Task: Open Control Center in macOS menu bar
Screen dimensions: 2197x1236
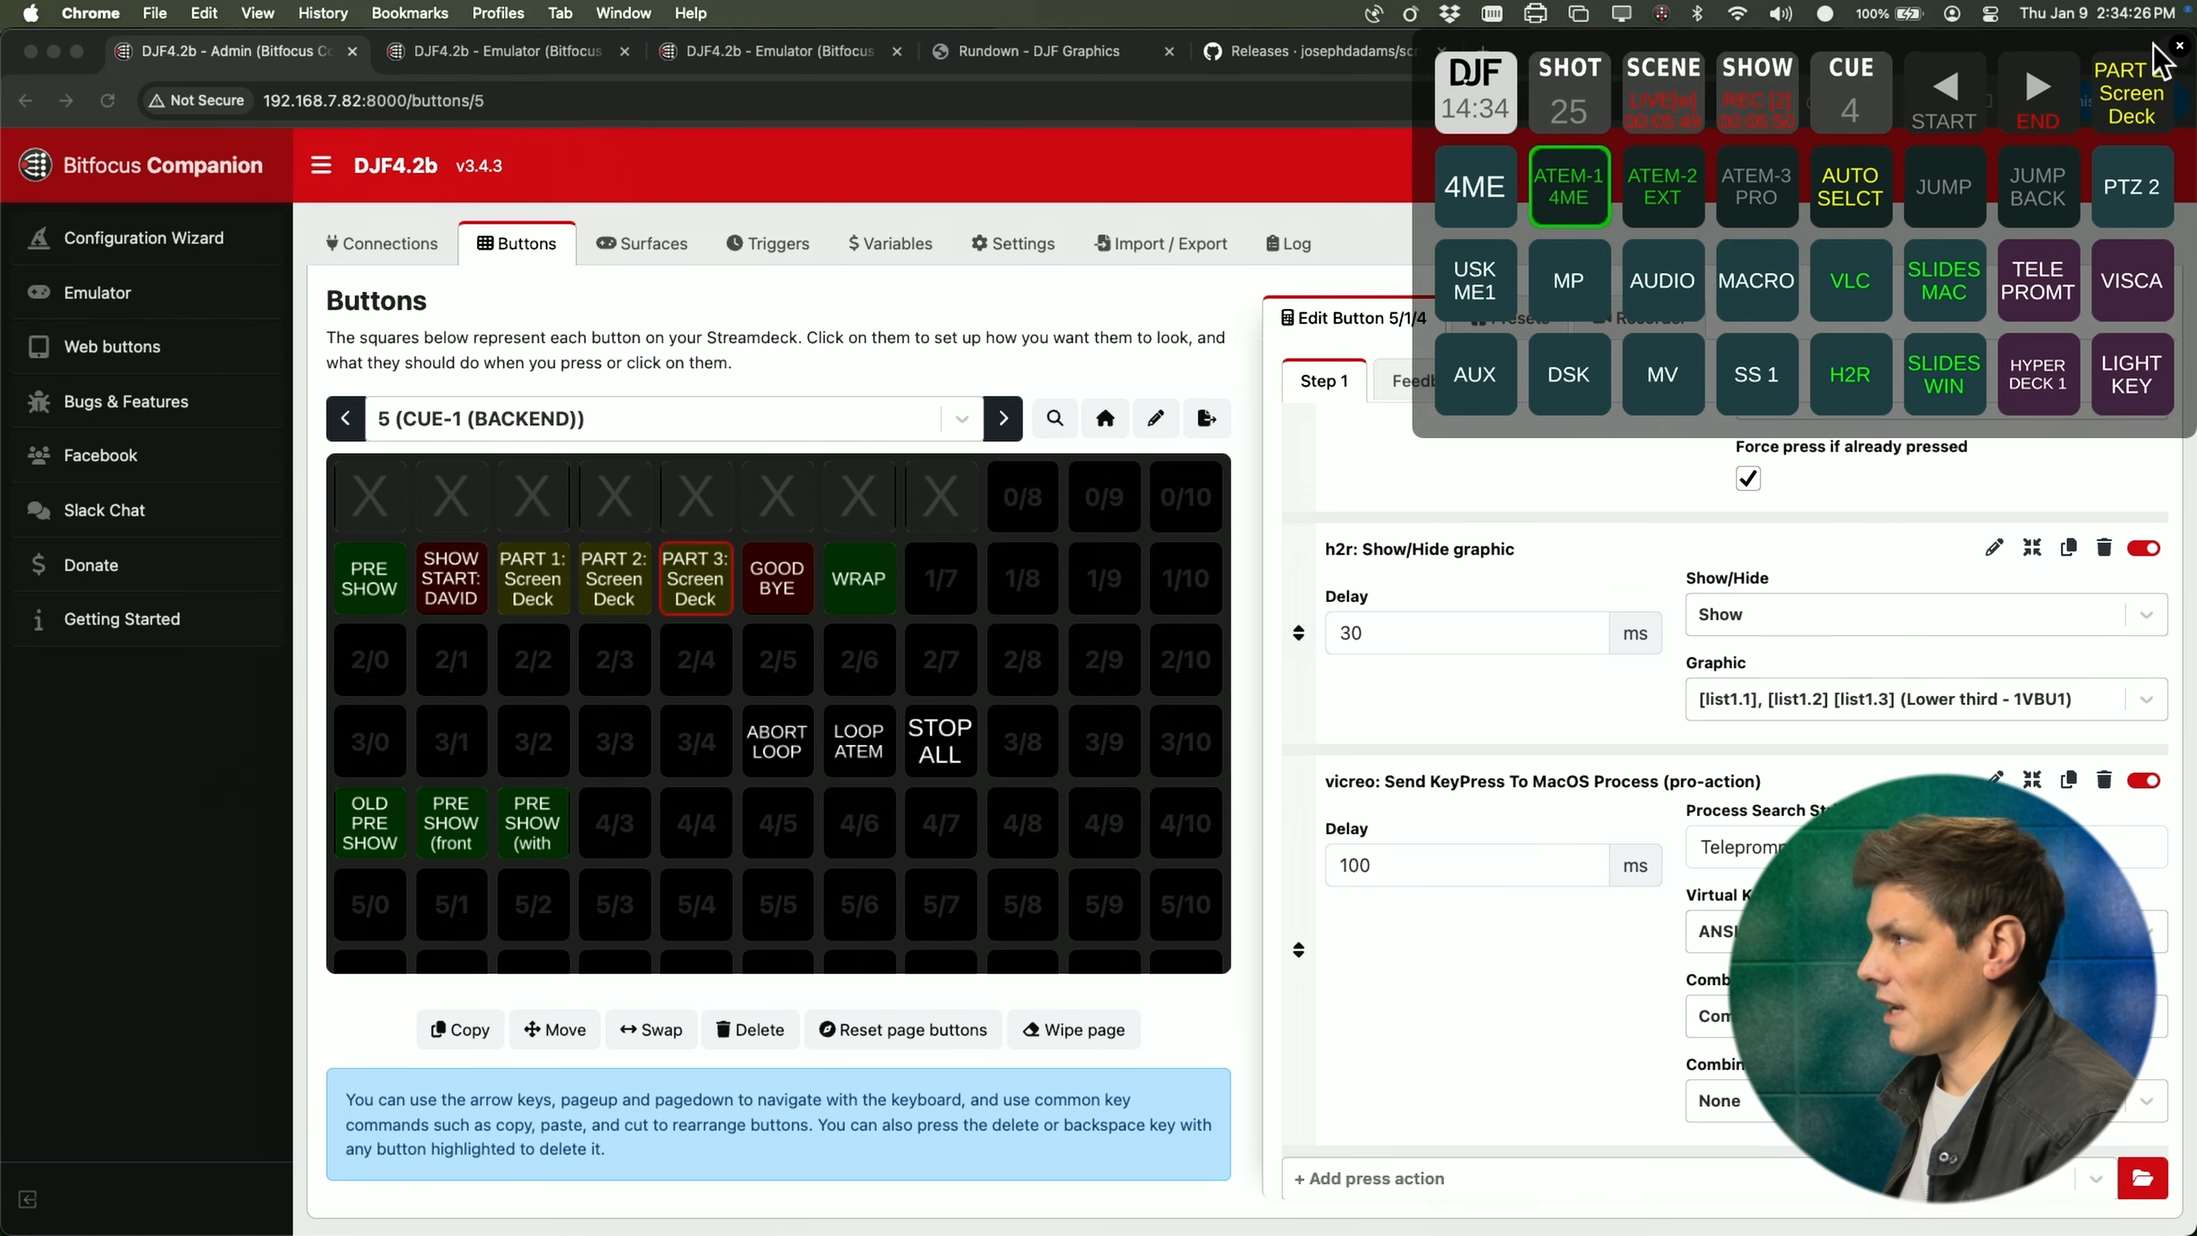Action: click(1990, 14)
